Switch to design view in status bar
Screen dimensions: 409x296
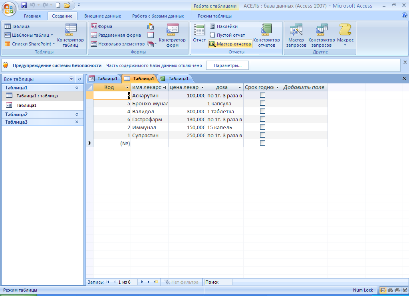[405, 290]
